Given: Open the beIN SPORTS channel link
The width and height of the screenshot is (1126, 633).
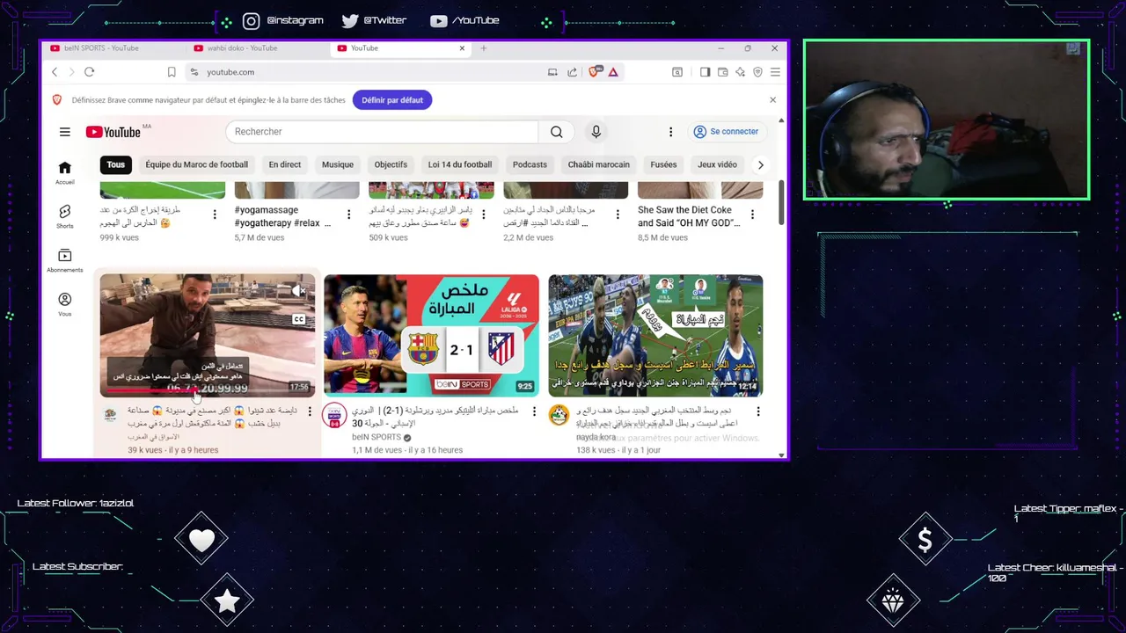Looking at the screenshot, I should click(377, 437).
